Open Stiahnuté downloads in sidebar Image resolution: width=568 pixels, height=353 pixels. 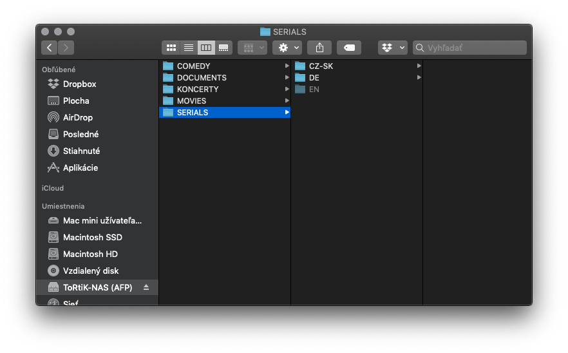pos(81,151)
